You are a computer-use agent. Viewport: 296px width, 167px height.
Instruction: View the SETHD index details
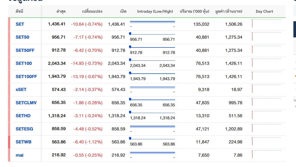tap(23, 116)
